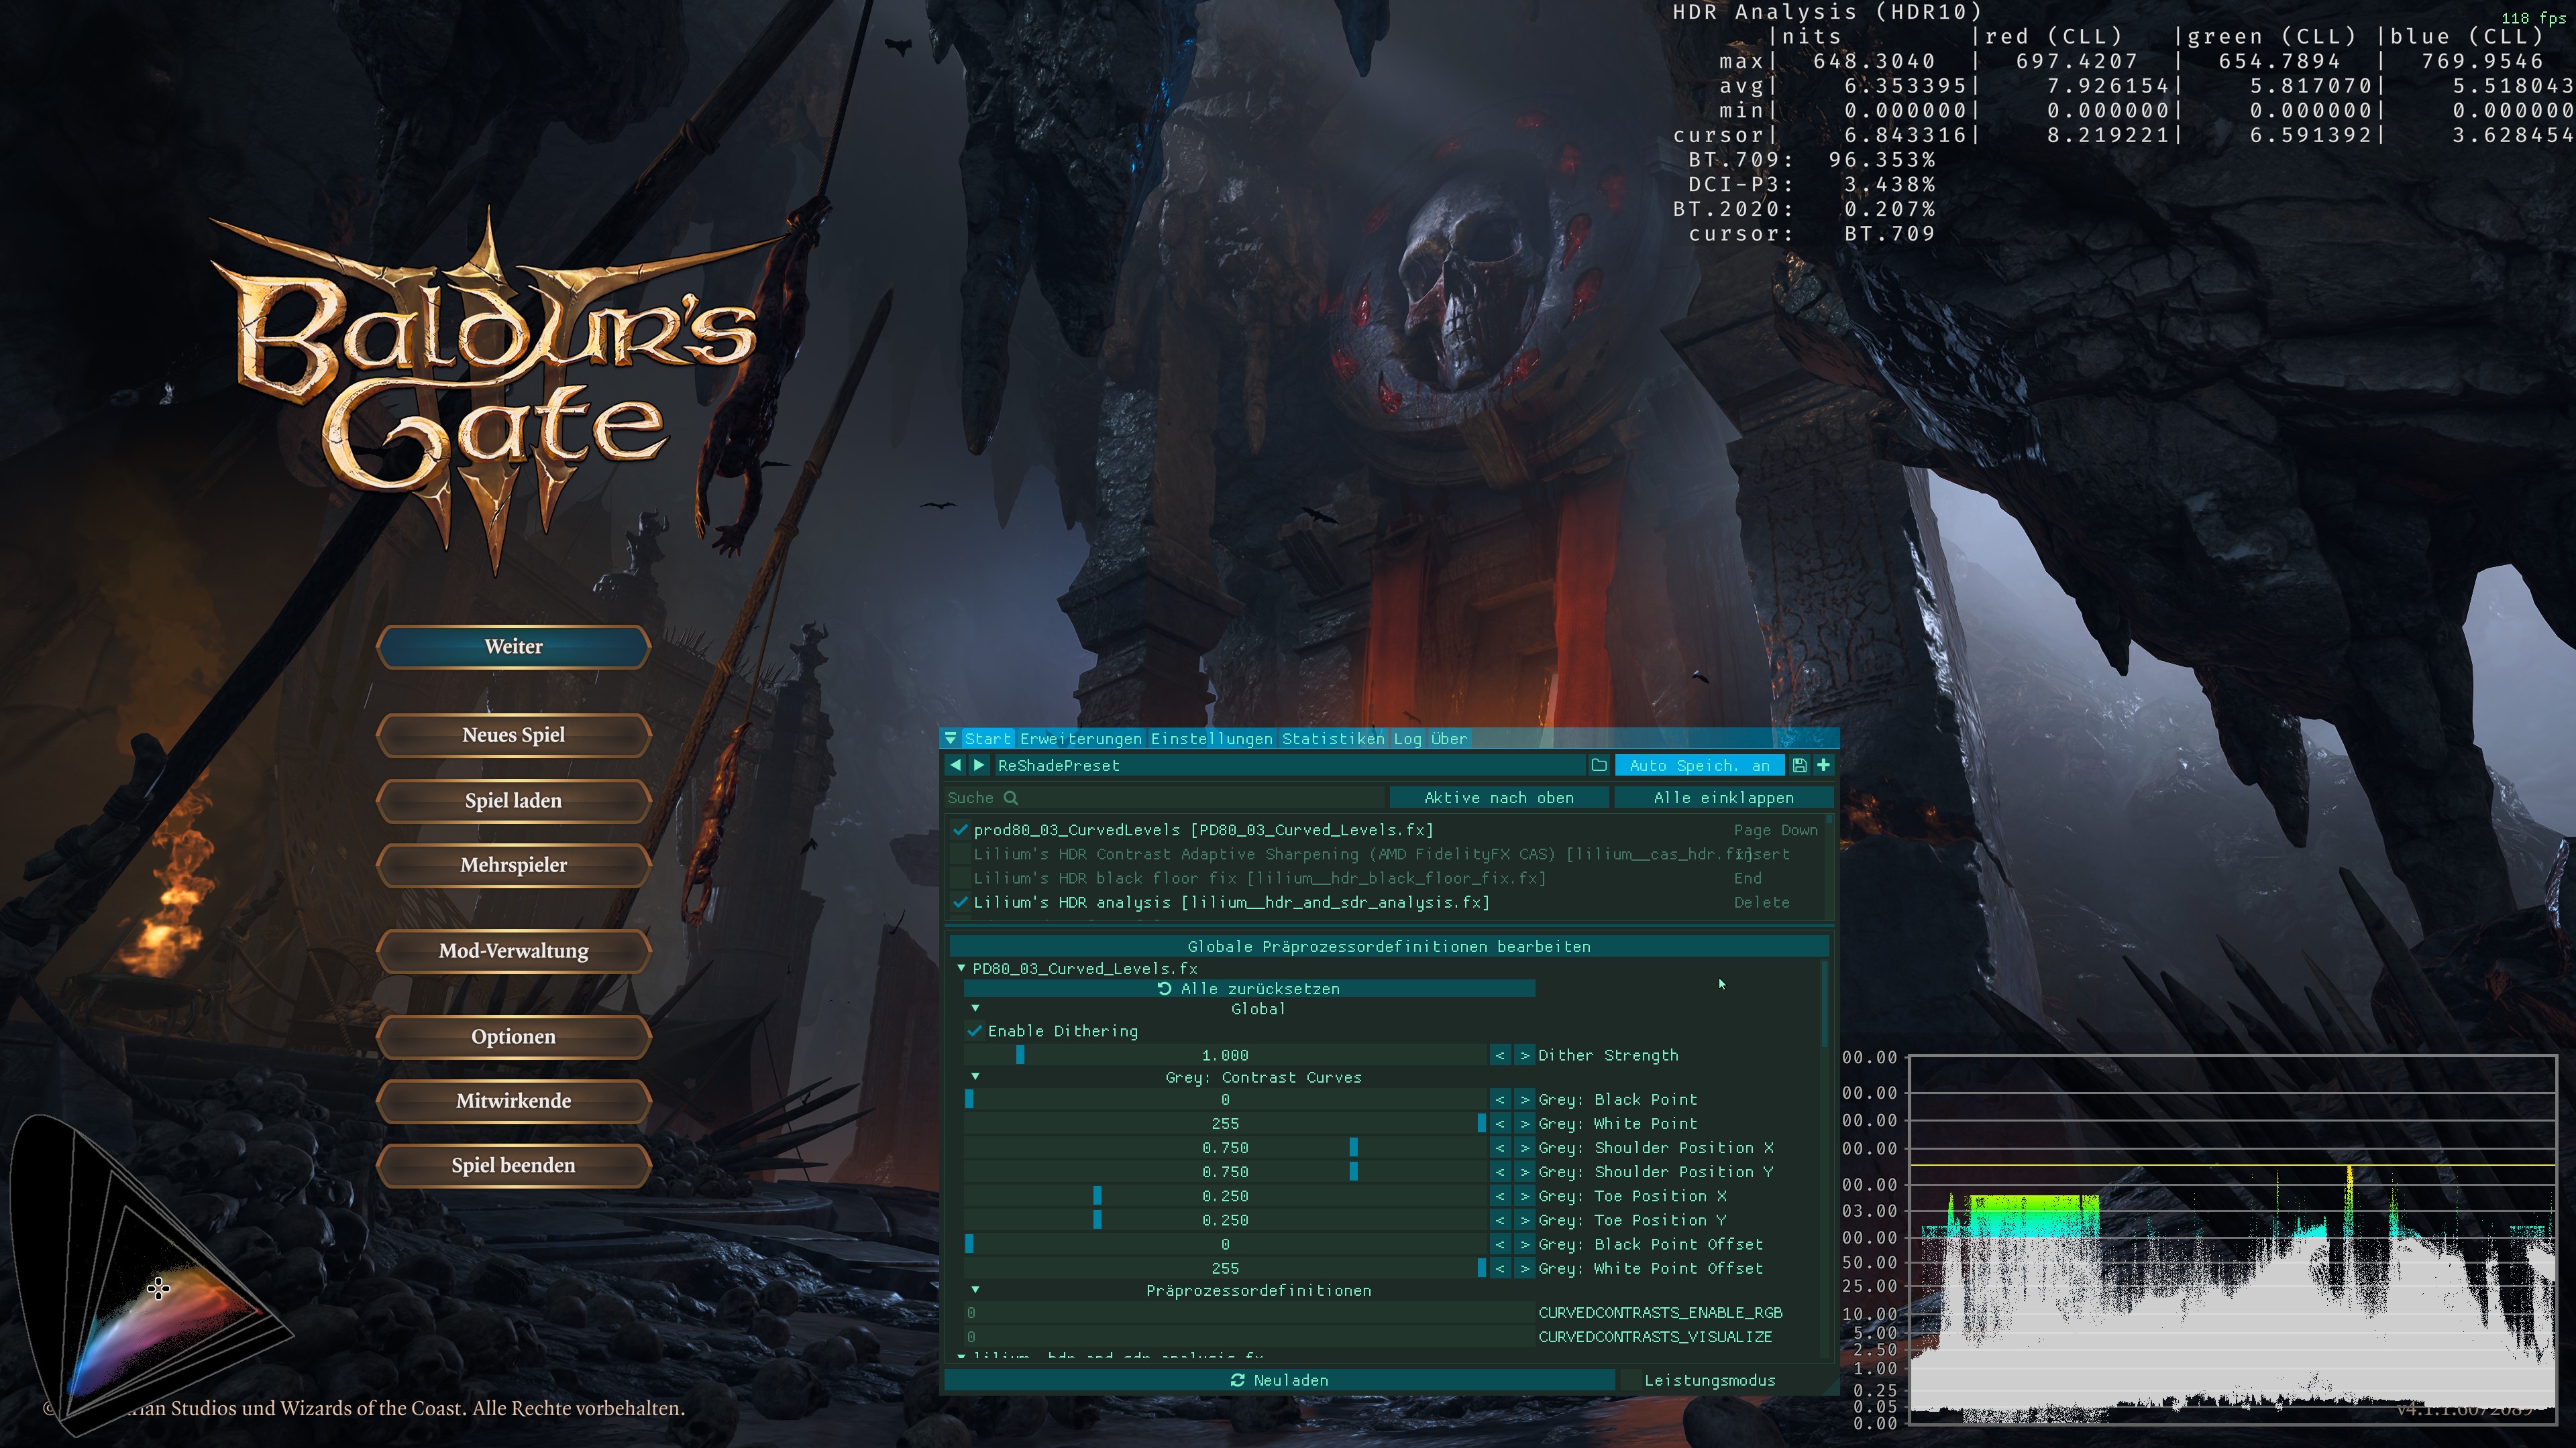Image resolution: width=2576 pixels, height=1448 pixels.
Task: Click the Alle zurücksetzen button
Action: point(1248,988)
